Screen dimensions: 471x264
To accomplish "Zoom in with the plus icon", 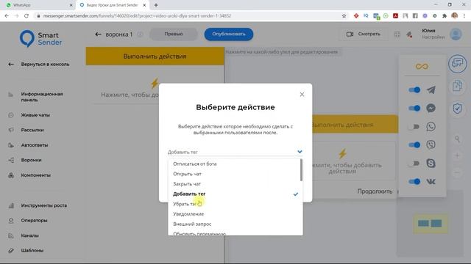I will click(x=457, y=155).
